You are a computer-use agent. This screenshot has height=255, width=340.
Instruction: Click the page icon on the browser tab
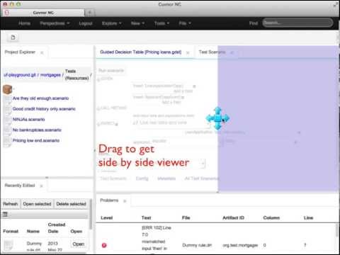(7, 13)
